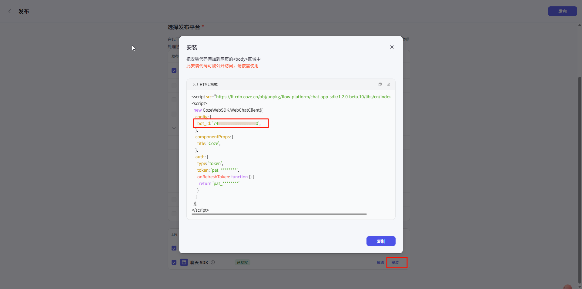This screenshot has width=582, height=289.
Task: Click the 已授权 status tag
Action: click(x=242, y=262)
